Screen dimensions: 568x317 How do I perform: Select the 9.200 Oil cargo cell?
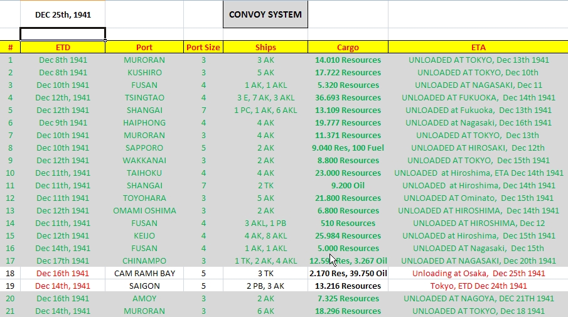(348, 185)
